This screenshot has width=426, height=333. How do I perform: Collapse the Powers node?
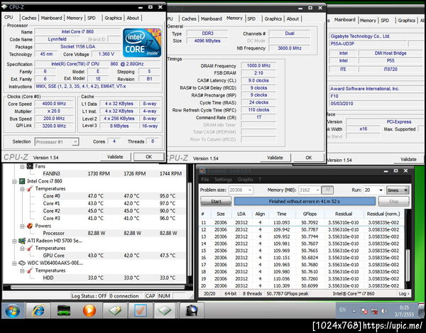[22, 226]
